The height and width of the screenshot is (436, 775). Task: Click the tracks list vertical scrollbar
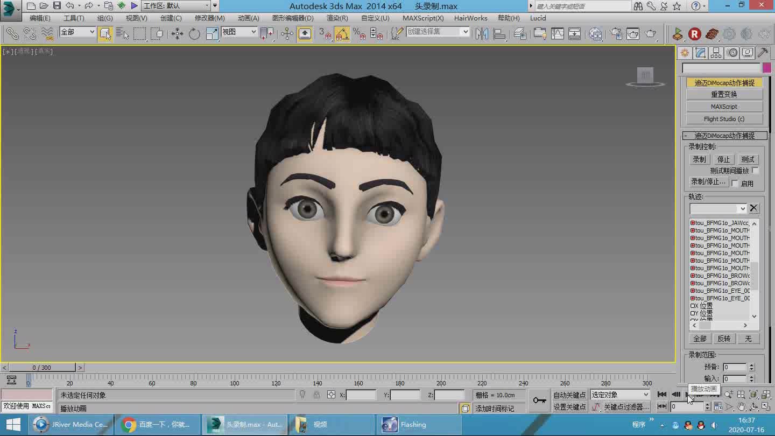tap(754, 270)
